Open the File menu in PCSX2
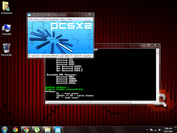This screenshot has width=177, height=133. (31, 19)
